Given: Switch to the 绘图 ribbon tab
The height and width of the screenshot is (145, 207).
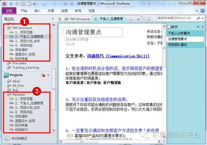Looking at the screenshot, I should click(65, 11).
